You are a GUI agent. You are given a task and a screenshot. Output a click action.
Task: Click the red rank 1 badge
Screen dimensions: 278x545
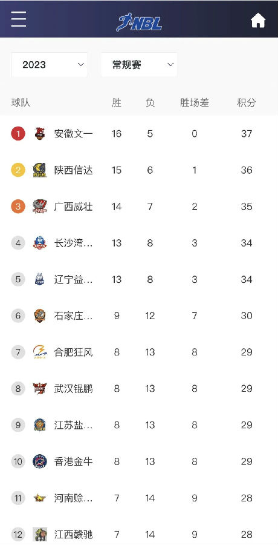pos(18,133)
